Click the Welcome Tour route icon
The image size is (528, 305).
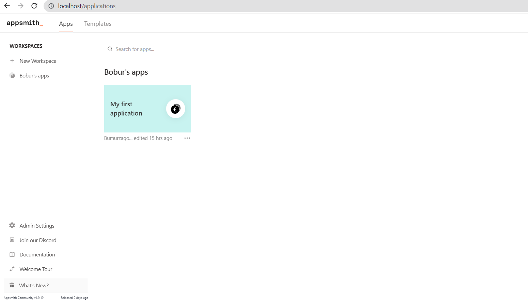[12, 269]
